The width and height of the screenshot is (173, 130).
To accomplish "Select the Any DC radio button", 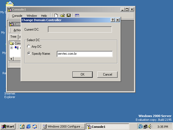I will (x=29, y=46).
